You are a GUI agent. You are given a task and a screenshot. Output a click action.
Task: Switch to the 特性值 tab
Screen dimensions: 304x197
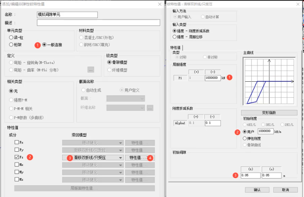(176, 48)
